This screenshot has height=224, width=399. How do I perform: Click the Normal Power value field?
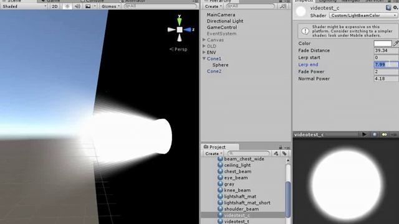[387, 79]
